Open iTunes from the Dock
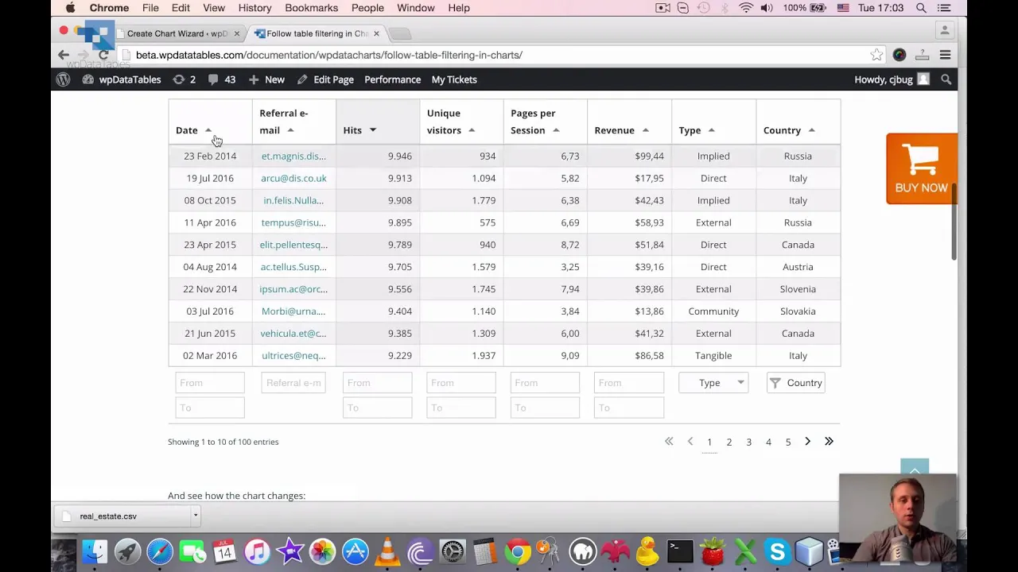The image size is (1018, 572). coord(258,551)
